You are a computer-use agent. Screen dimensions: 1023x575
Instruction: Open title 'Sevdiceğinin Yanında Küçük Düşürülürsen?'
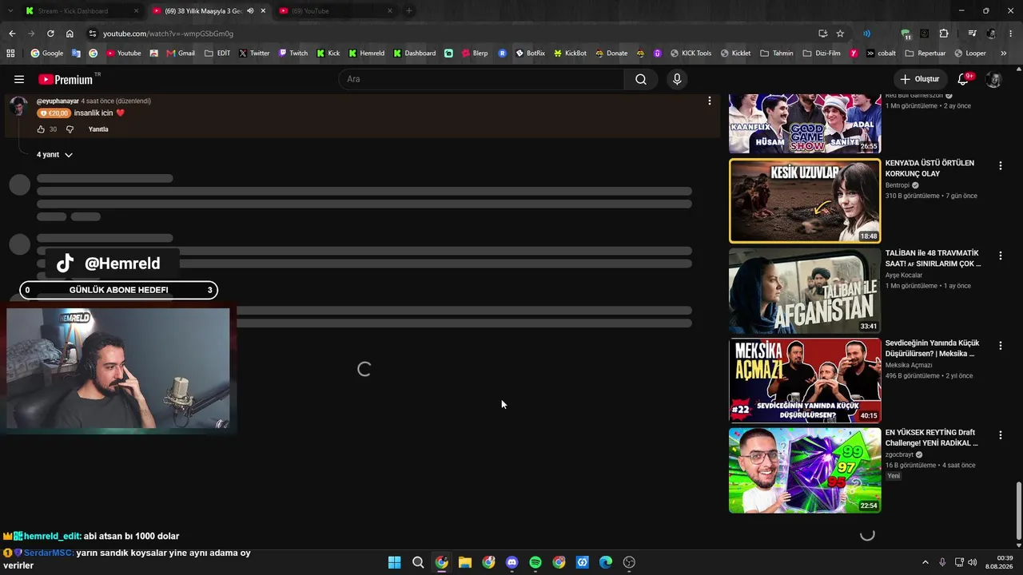tap(932, 348)
